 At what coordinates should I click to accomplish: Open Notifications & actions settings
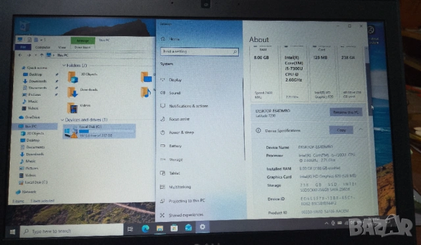pyautogui.click(x=189, y=106)
